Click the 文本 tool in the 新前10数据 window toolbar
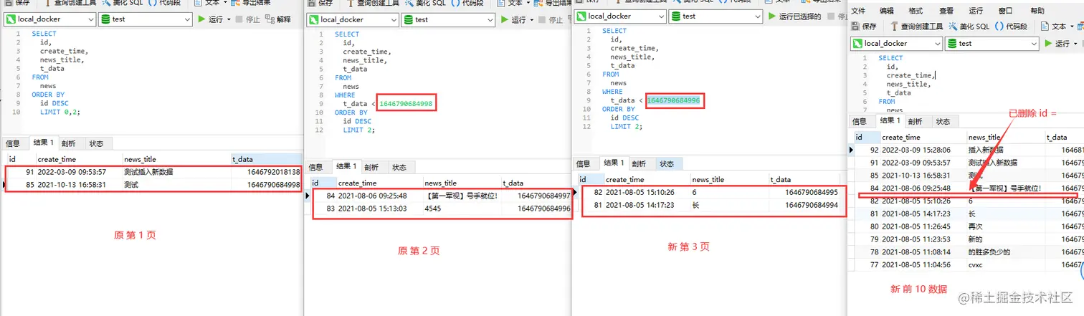This screenshot has width=1084, height=316. pos(1053,27)
